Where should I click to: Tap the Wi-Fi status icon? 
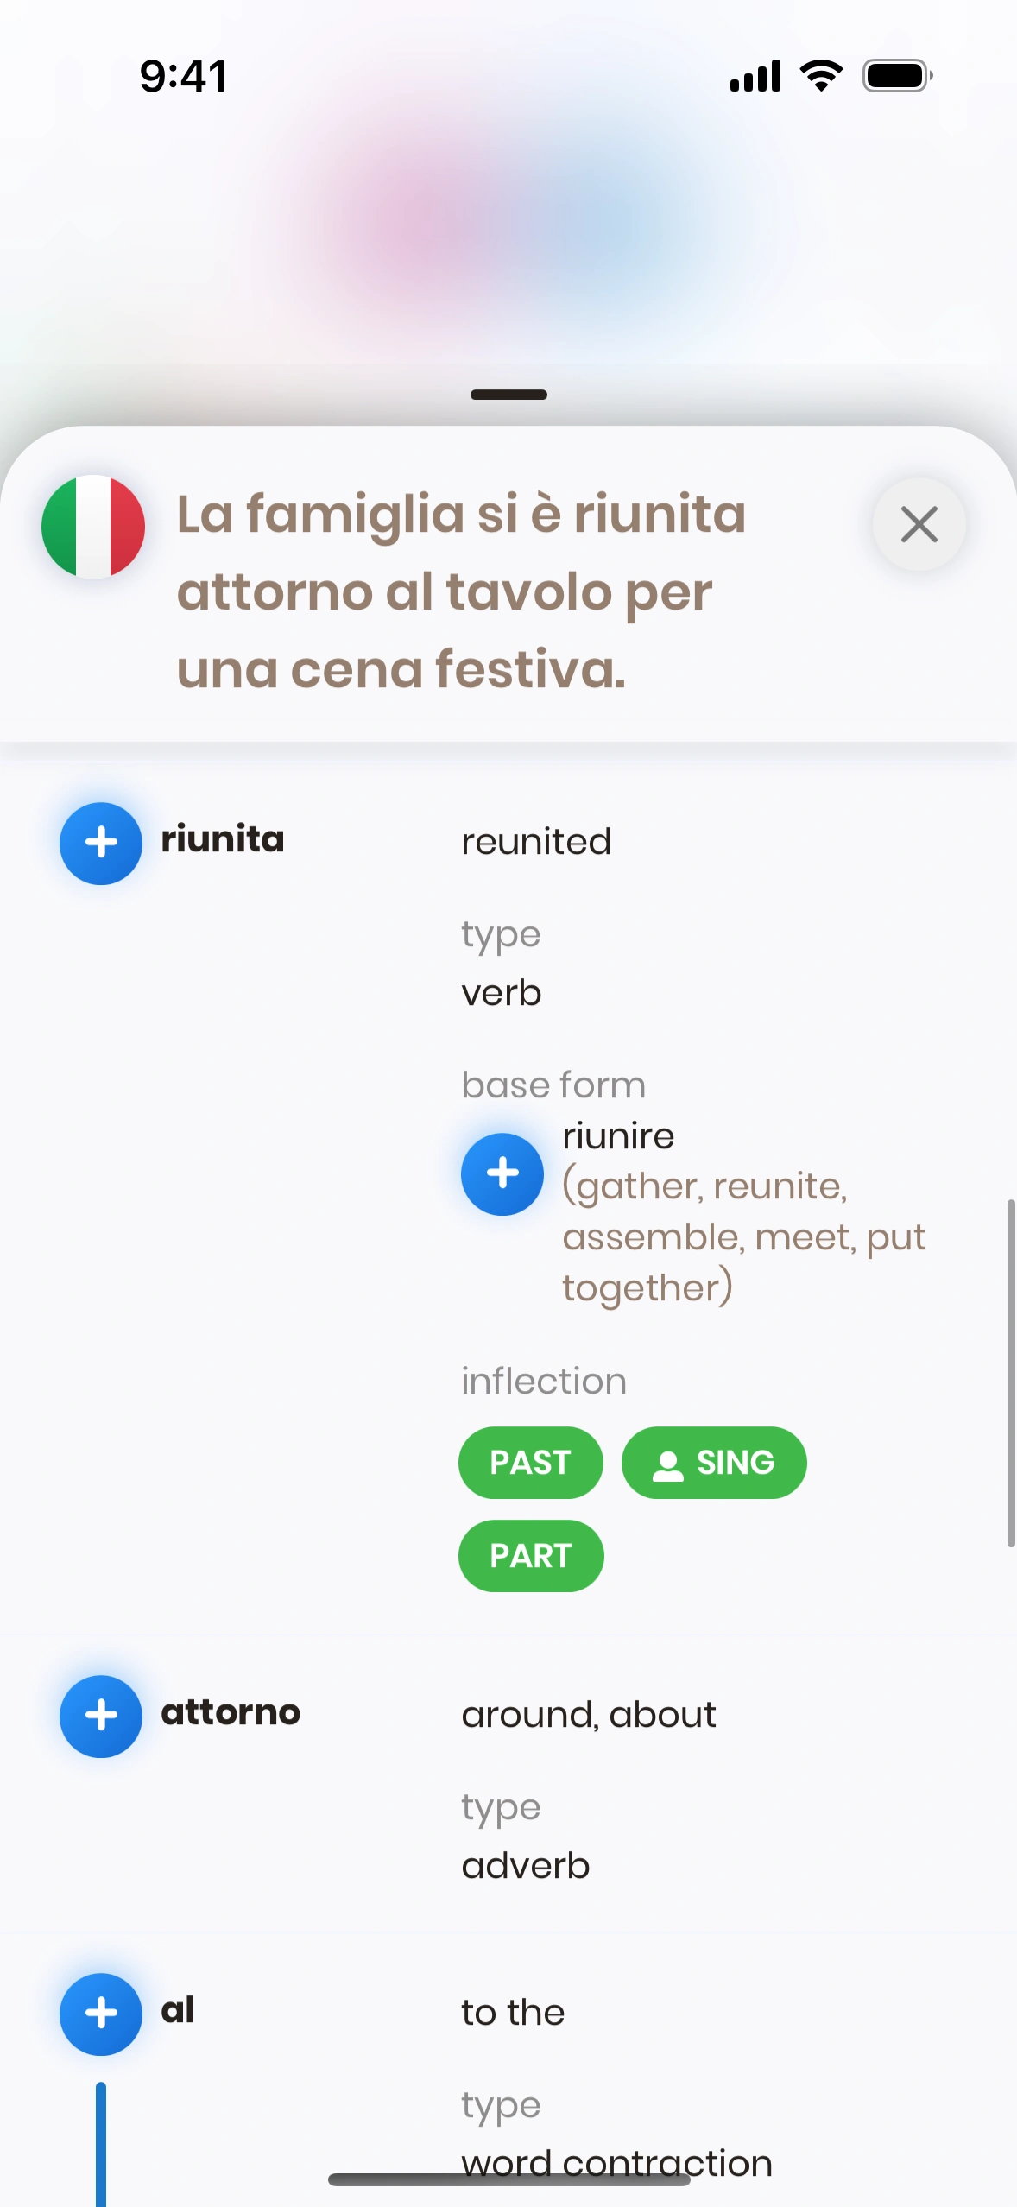click(821, 76)
